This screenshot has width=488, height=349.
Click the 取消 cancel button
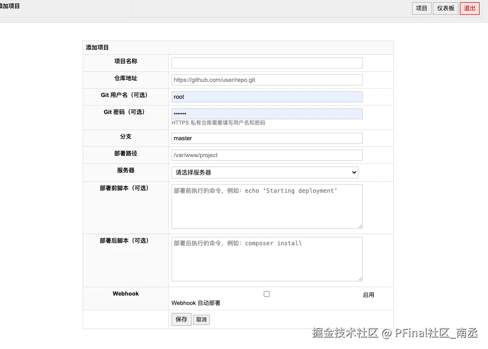tap(201, 320)
